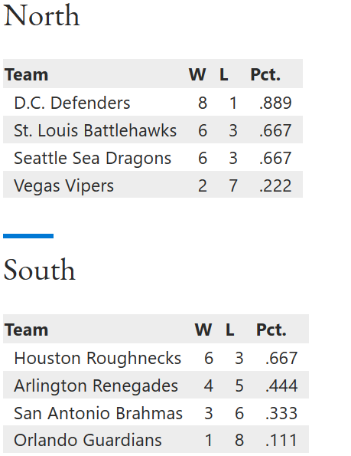
Task: Click Vegas Vipers .222 percentage
Action: click(275, 185)
